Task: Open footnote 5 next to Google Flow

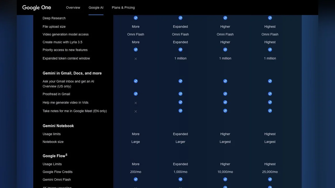Action: tap(66, 155)
